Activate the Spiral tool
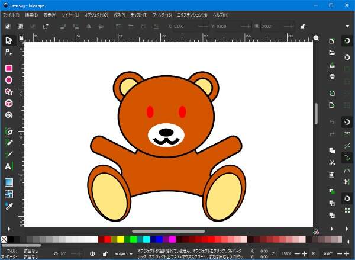 9,115
